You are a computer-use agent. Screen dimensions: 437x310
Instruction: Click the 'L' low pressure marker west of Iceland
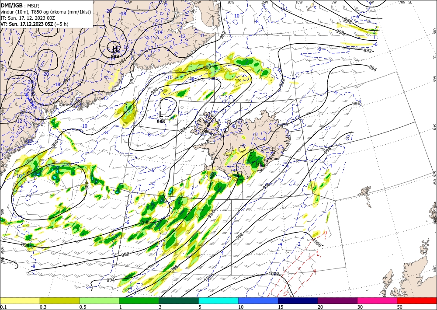point(161,114)
